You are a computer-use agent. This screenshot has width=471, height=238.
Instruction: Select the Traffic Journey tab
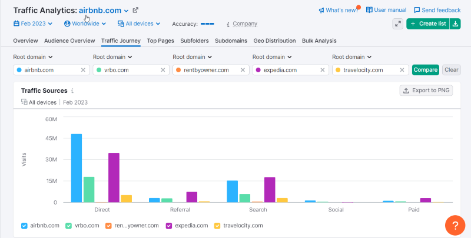121,41
